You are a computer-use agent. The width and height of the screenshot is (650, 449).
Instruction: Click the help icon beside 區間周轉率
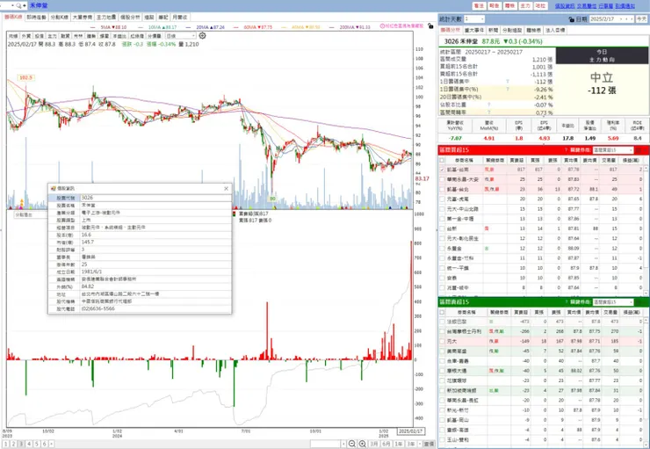pyautogui.click(x=489, y=112)
